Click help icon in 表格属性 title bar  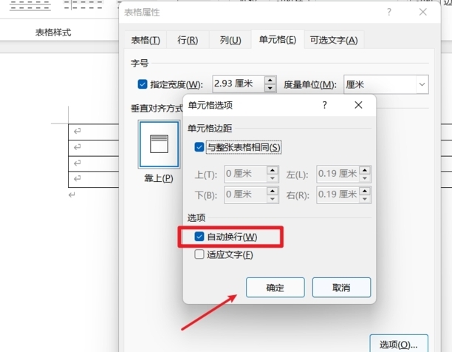pos(388,13)
